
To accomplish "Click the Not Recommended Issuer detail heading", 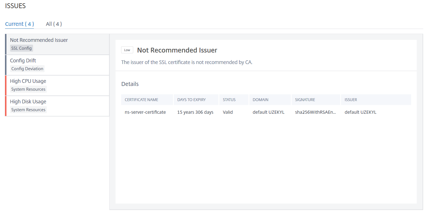I will (177, 50).
